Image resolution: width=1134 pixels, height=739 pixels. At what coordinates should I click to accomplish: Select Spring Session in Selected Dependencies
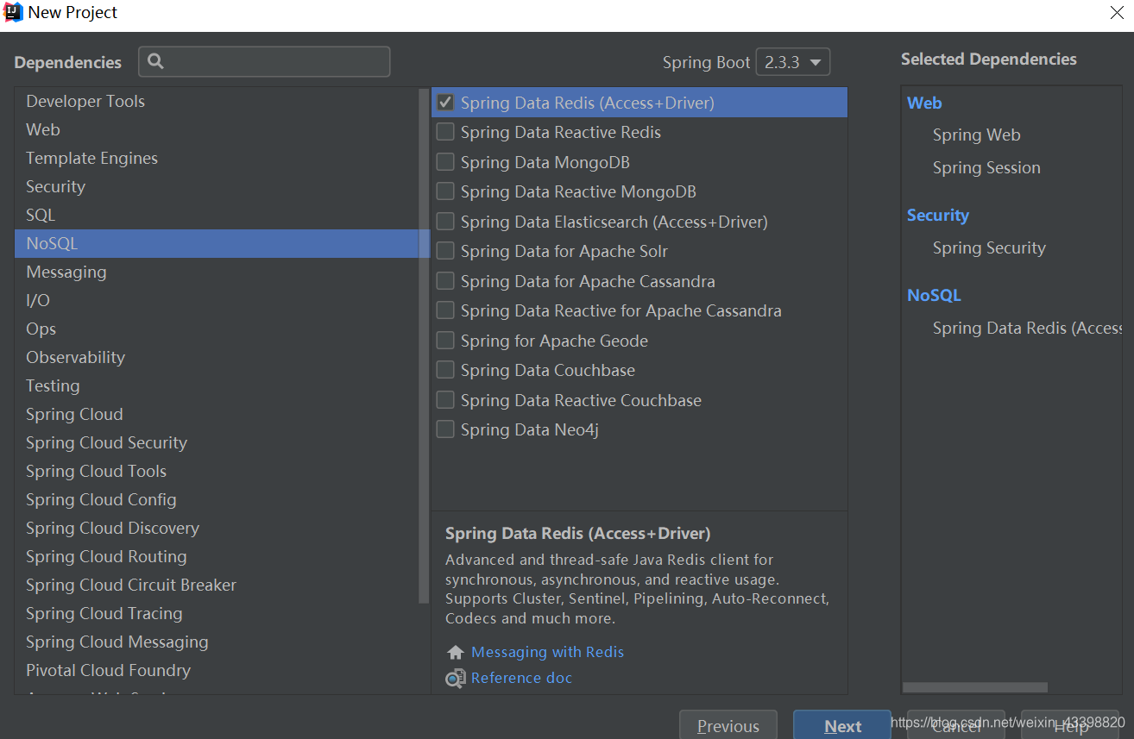[x=986, y=167]
